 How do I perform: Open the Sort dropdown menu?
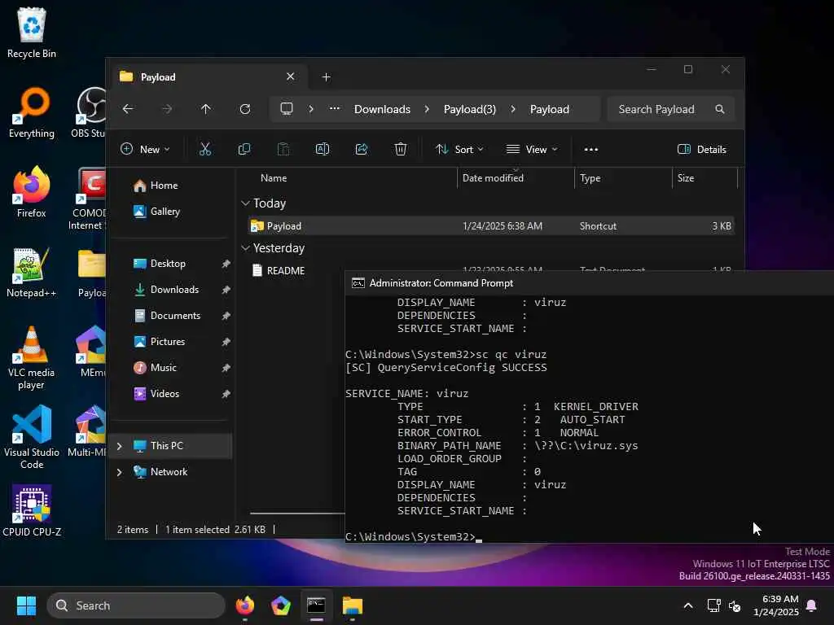click(459, 150)
